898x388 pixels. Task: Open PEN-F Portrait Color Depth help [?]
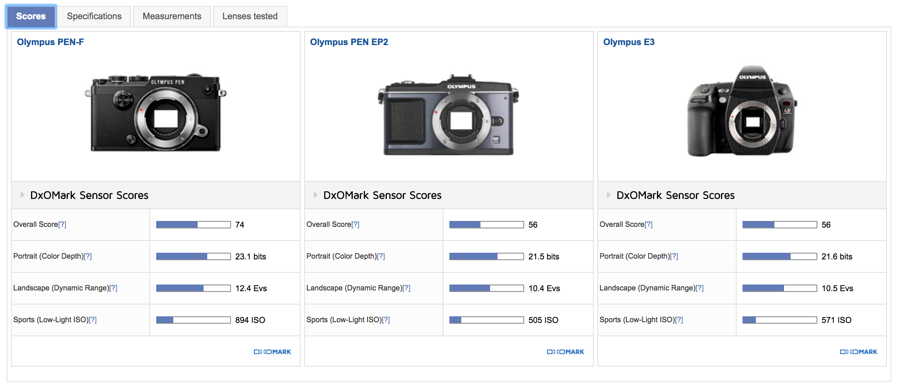click(x=88, y=256)
